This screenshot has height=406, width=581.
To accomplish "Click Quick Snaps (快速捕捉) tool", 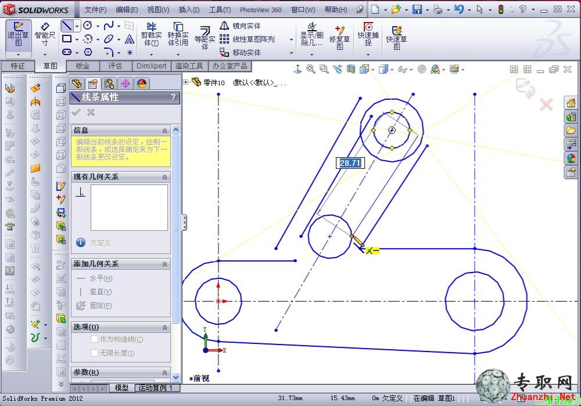I will (x=368, y=34).
